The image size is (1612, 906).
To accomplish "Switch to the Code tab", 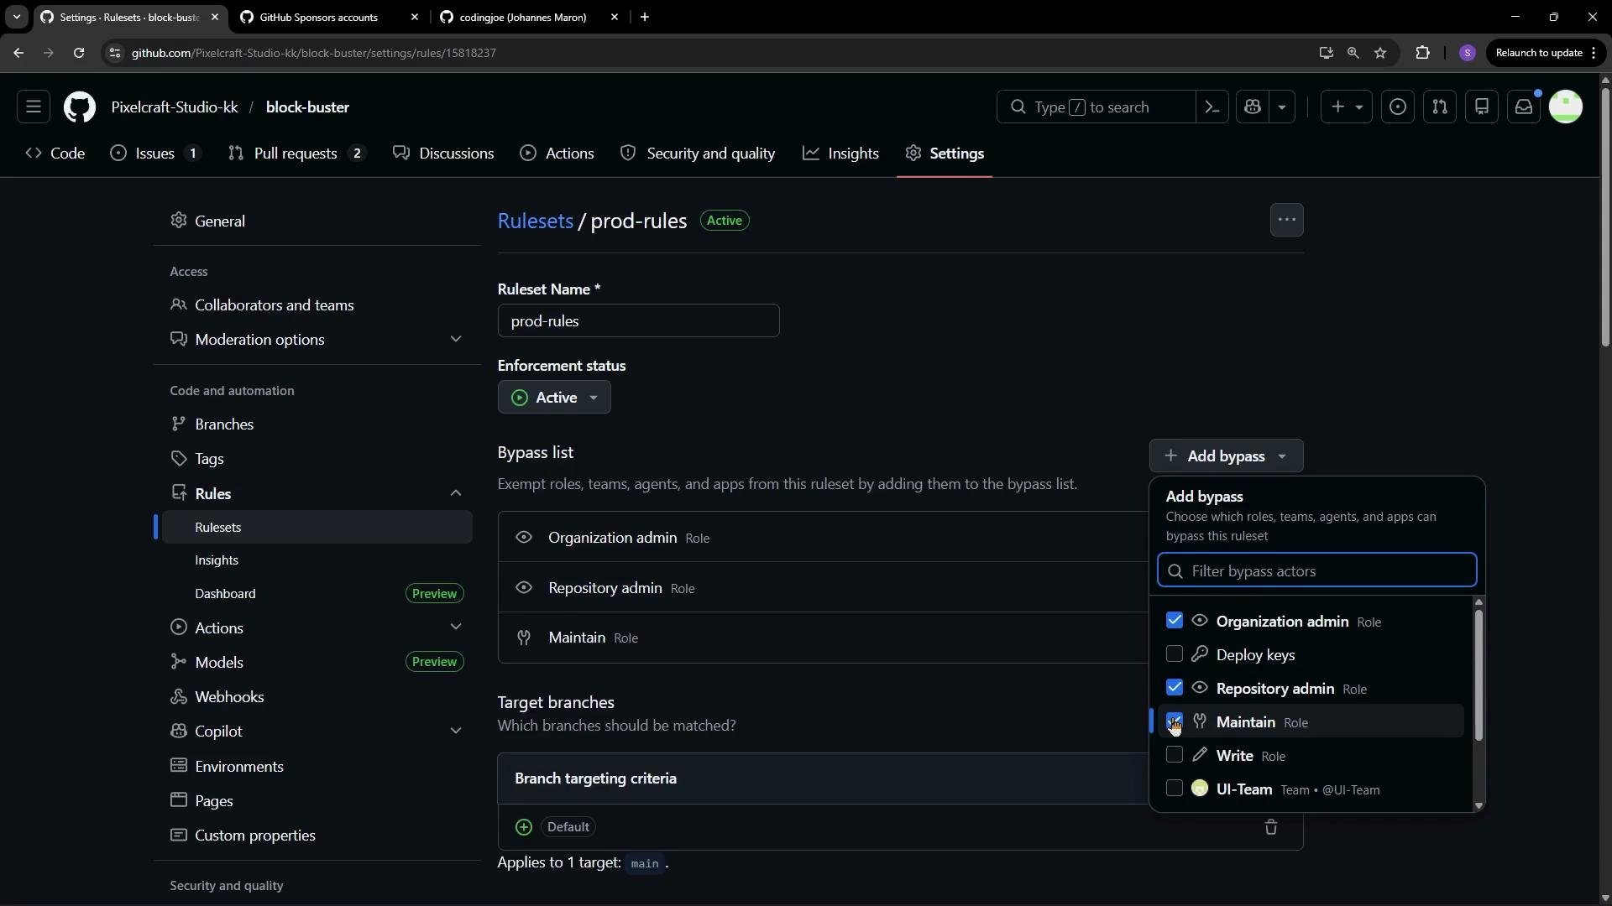I will click(55, 154).
